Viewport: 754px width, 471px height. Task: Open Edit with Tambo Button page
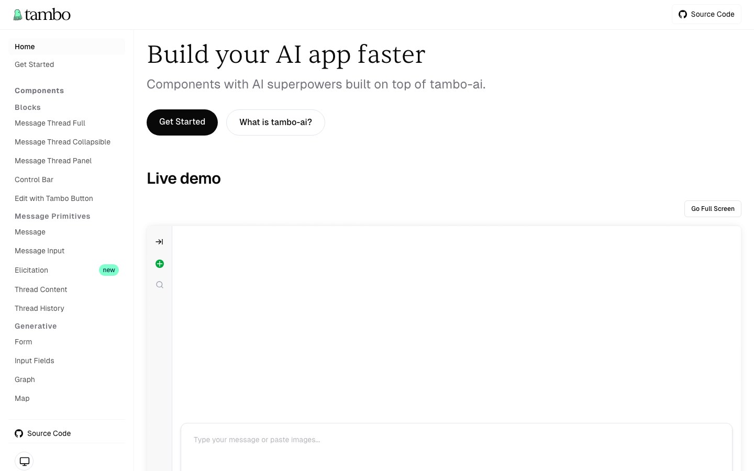(x=66, y=198)
